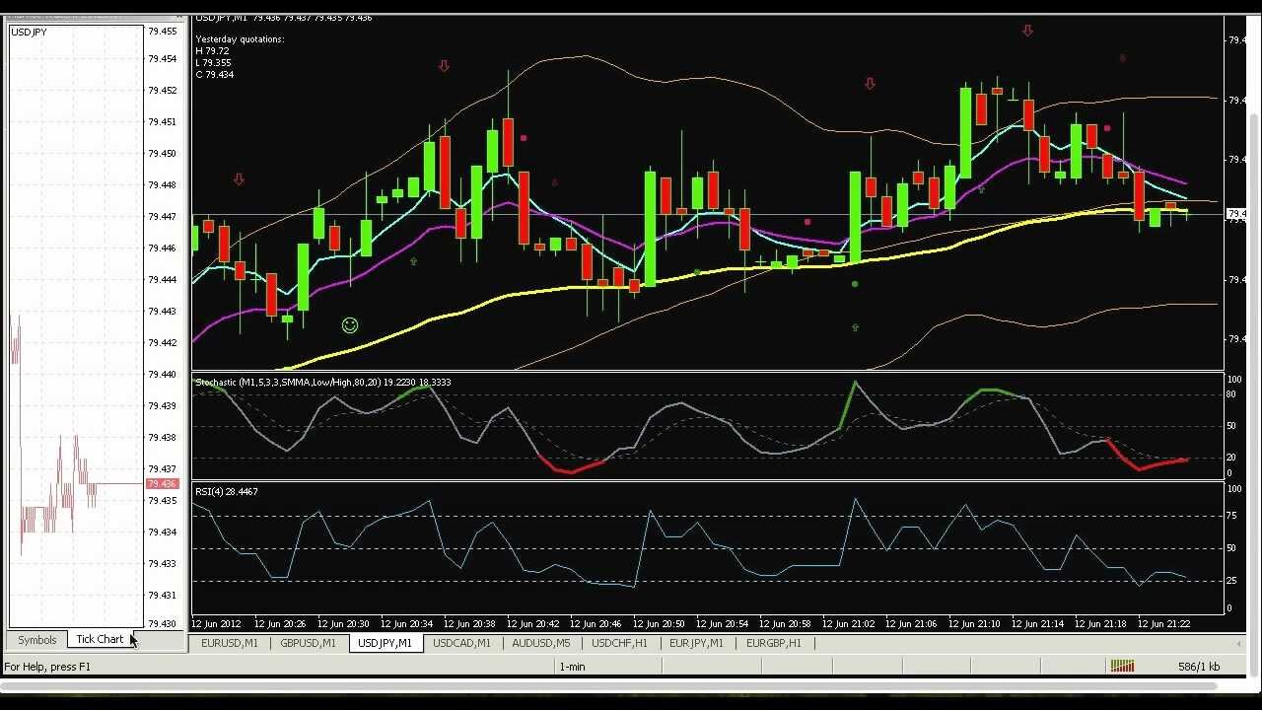
Task: Switch to the EURGBP,H1 chart tab
Action: pos(774,643)
